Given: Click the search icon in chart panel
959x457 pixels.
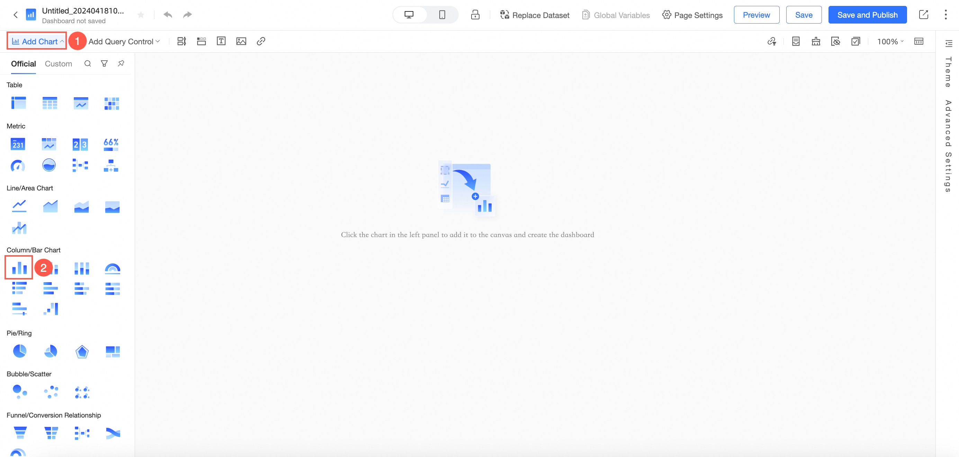Looking at the screenshot, I should [x=88, y=64].
